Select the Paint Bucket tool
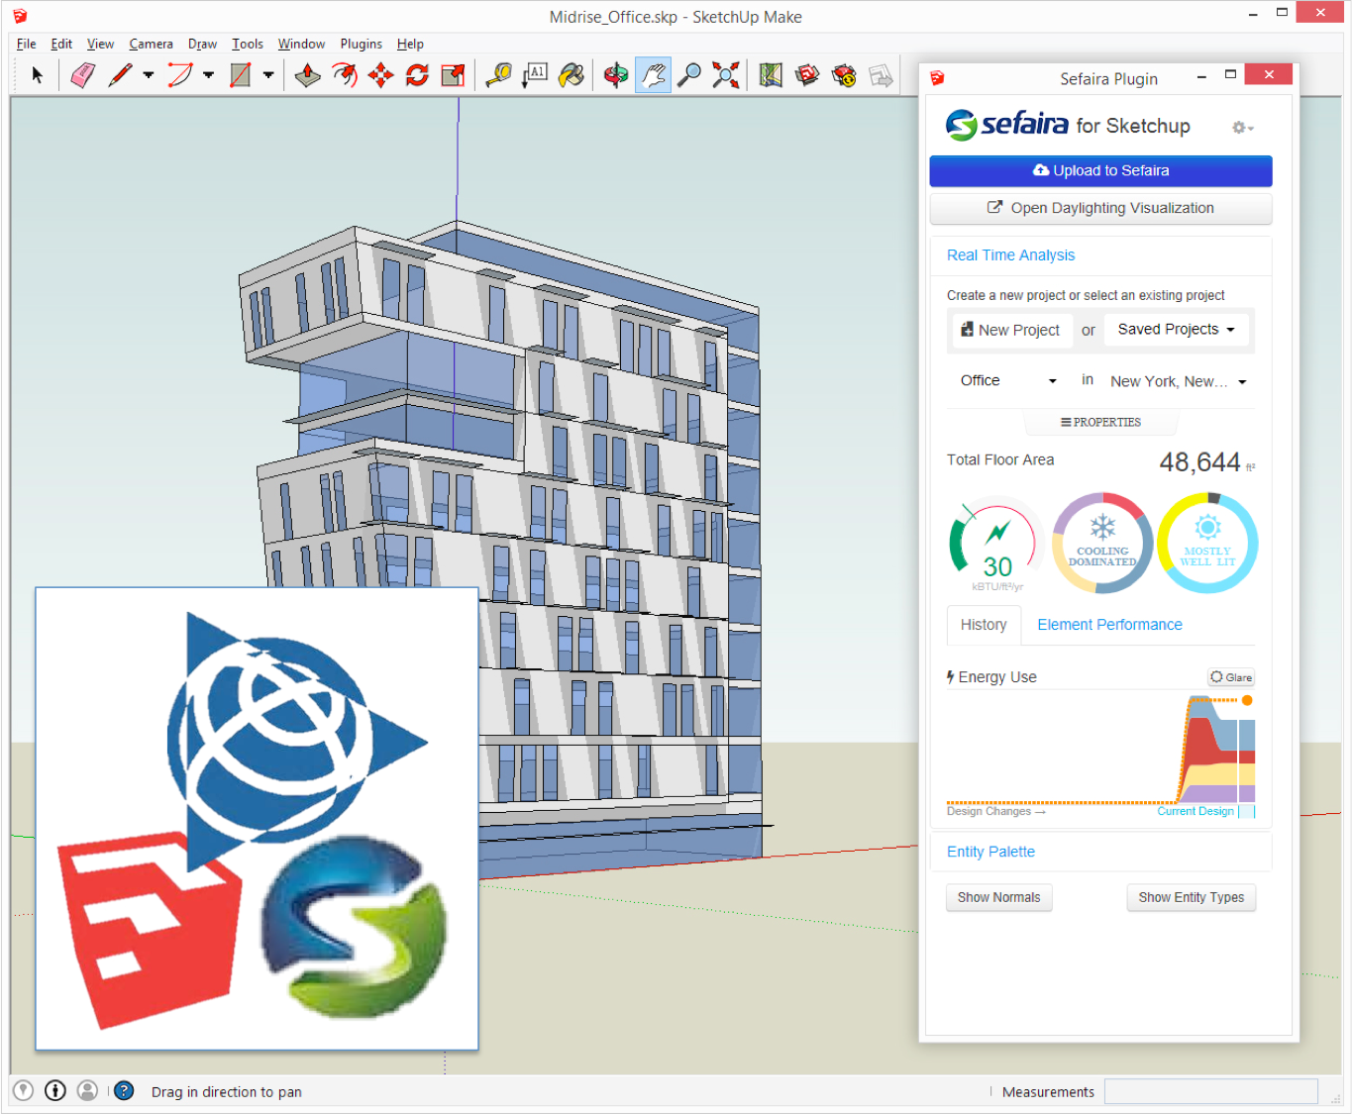 [x=572, y=75]
